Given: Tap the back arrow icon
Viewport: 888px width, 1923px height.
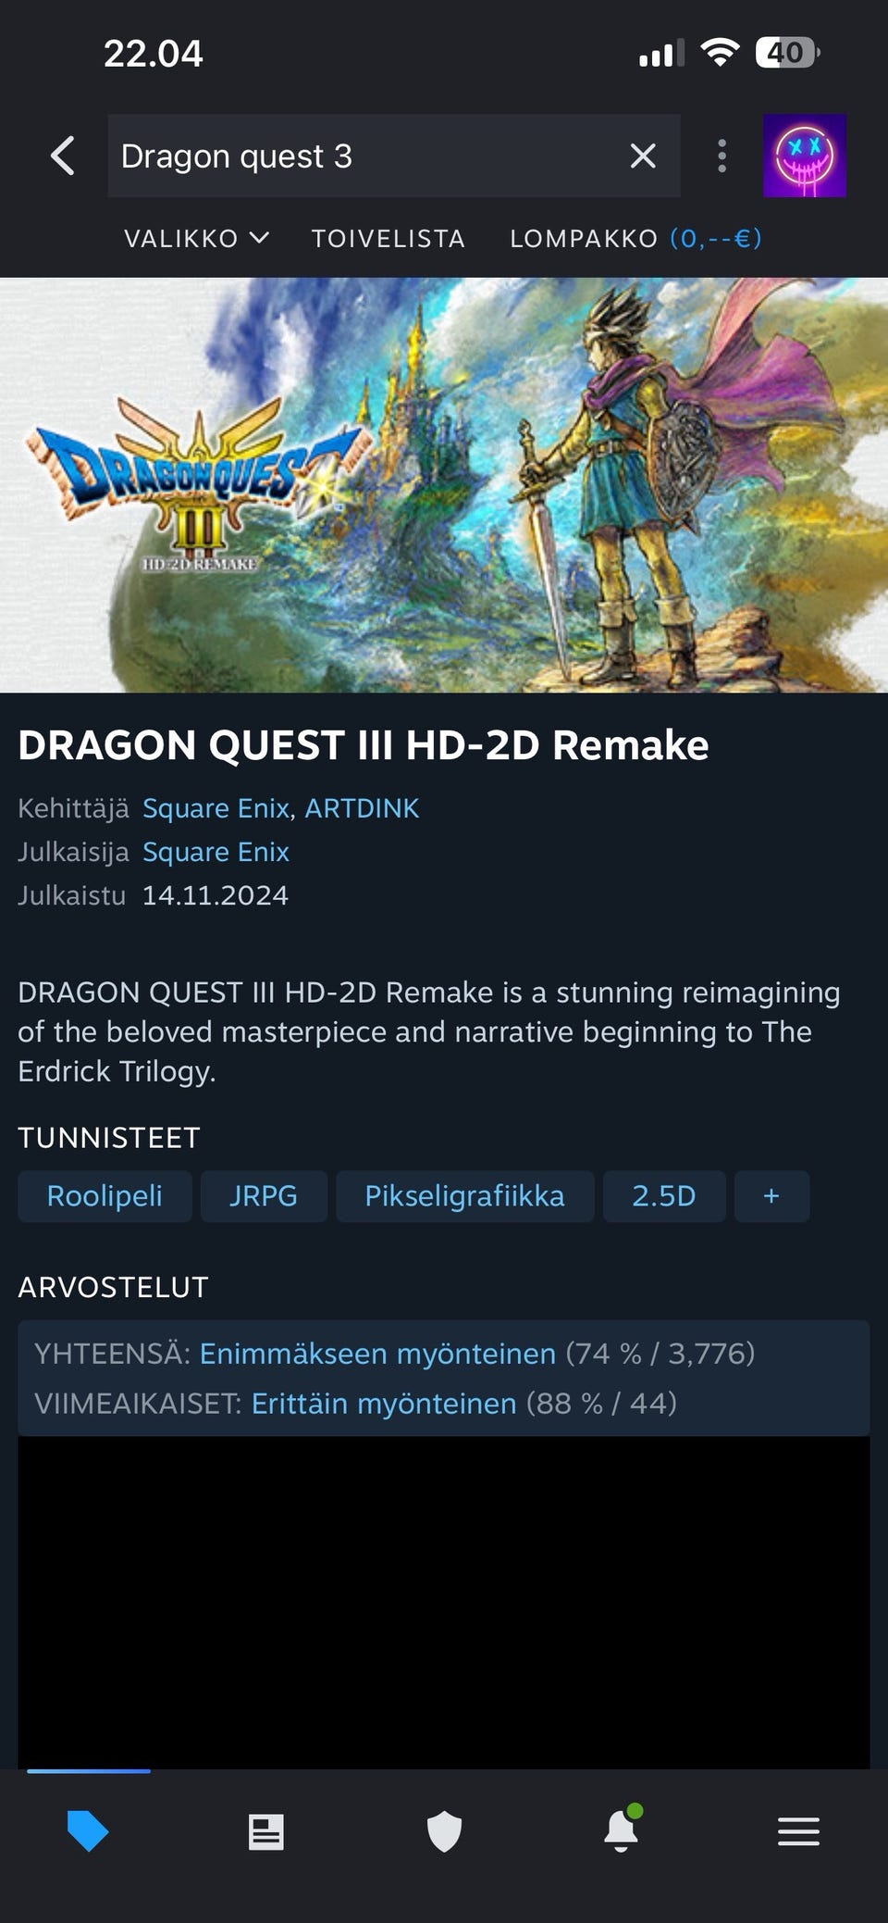Looking at the screenshot, I should point(62,156).
